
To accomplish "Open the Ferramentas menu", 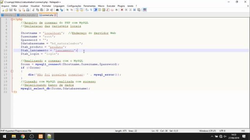I will tap(89, 6).
